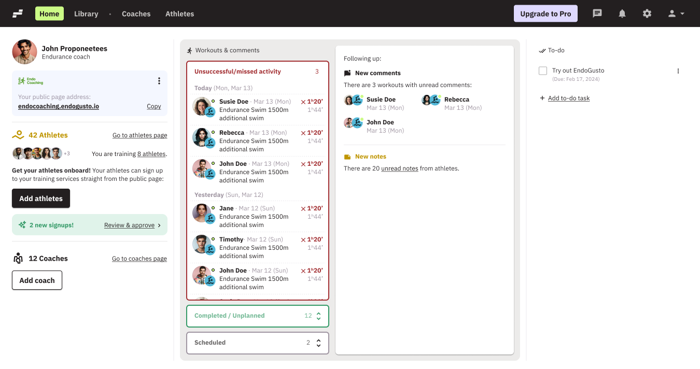700x369 pixels.
Task: Open the three-dot menu on the Endo Coaching card
Action: click(159, 81)
